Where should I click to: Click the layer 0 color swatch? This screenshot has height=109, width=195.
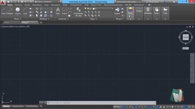(x=94, y=9)
